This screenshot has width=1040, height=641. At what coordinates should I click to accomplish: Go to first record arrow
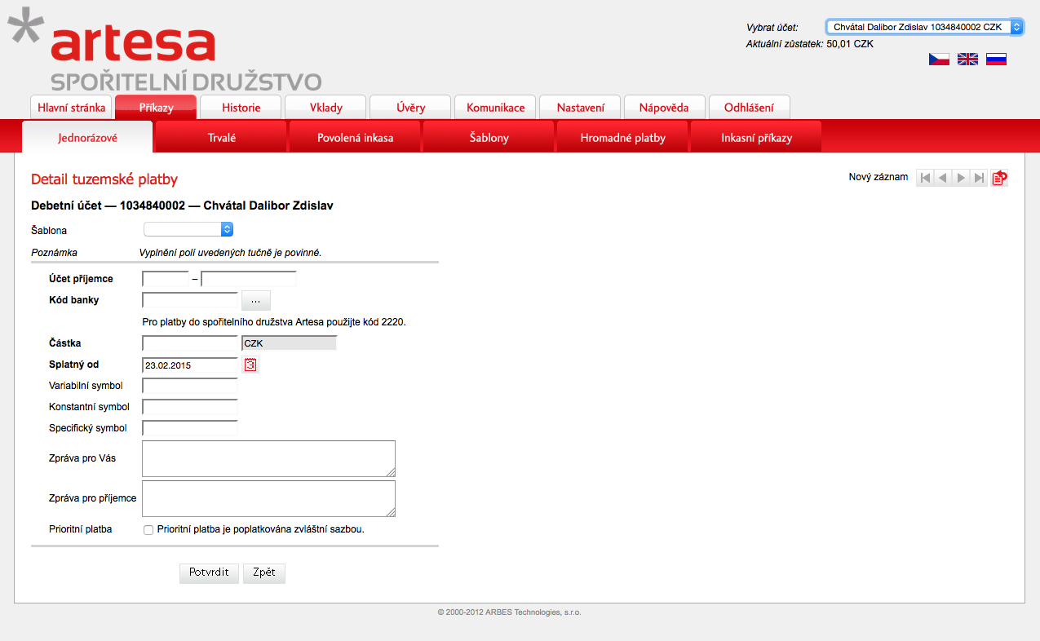(925, 178)
